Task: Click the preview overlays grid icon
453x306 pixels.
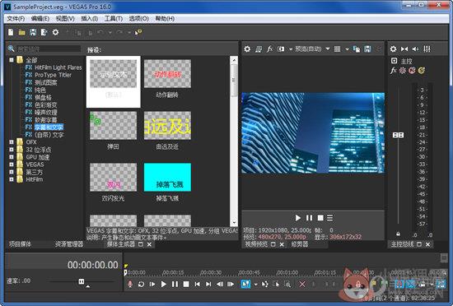Action: tap(337, 49)
